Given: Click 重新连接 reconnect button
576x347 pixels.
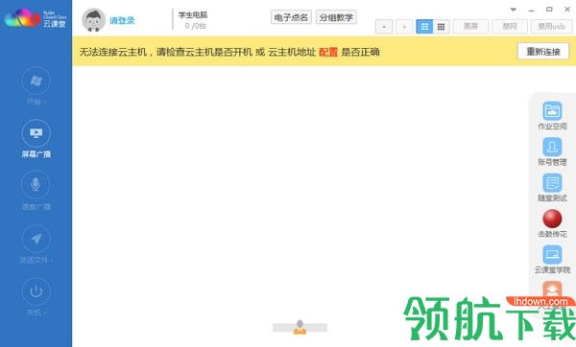Looking at the screenshot, I should (543, 52).
